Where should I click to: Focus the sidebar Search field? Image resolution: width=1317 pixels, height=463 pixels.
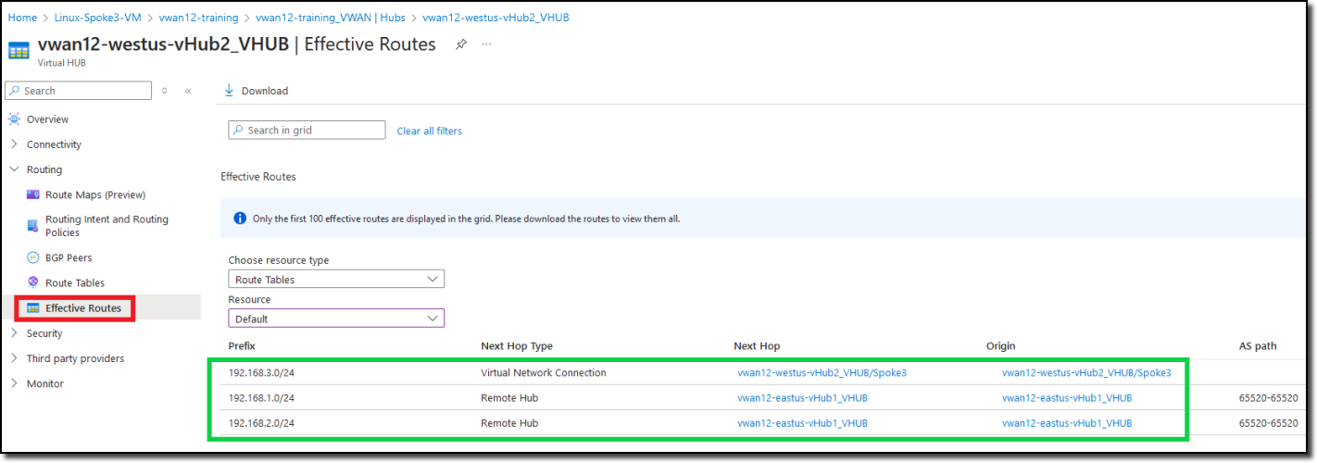pos(79,91)
